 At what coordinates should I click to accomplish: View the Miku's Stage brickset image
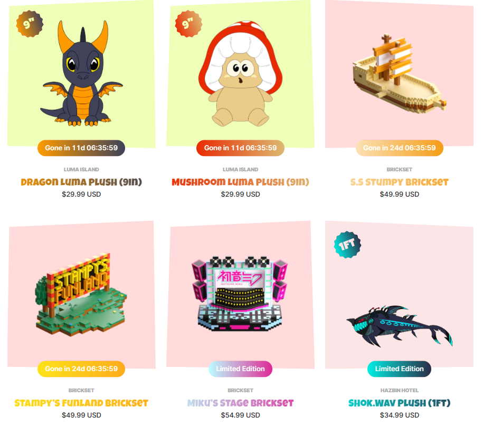241,295
